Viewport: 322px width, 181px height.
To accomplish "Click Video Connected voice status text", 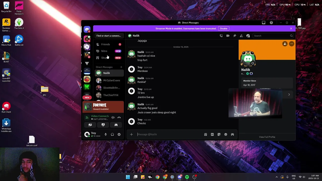I will [100, 116].
